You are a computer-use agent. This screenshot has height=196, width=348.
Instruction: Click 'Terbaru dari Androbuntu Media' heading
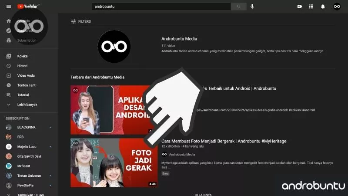point(97,78)
